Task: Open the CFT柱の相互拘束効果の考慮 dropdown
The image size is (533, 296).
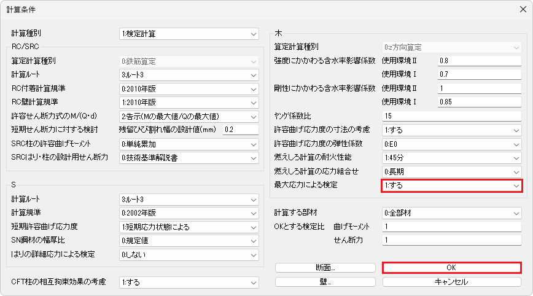Action: tap(189, 282)
